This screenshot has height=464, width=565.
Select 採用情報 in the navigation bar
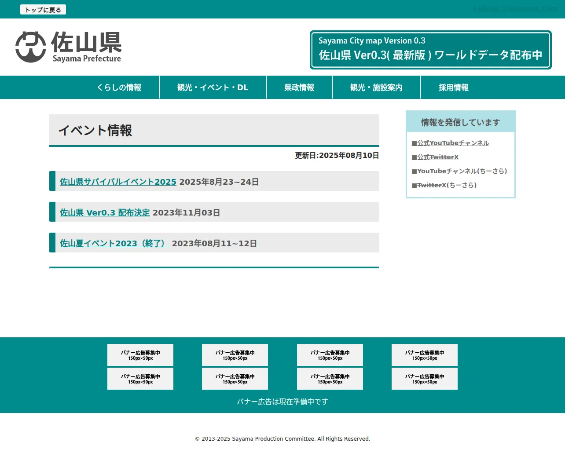[x=454, y=88]
